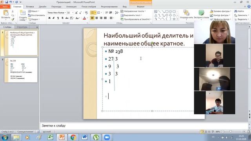Switch to Insert (Вставка) tab

coord(30,7)
